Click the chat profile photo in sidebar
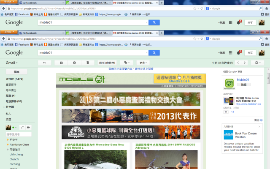Image resolution: width=270 pixels, height=169 pixels. [8, 128]
